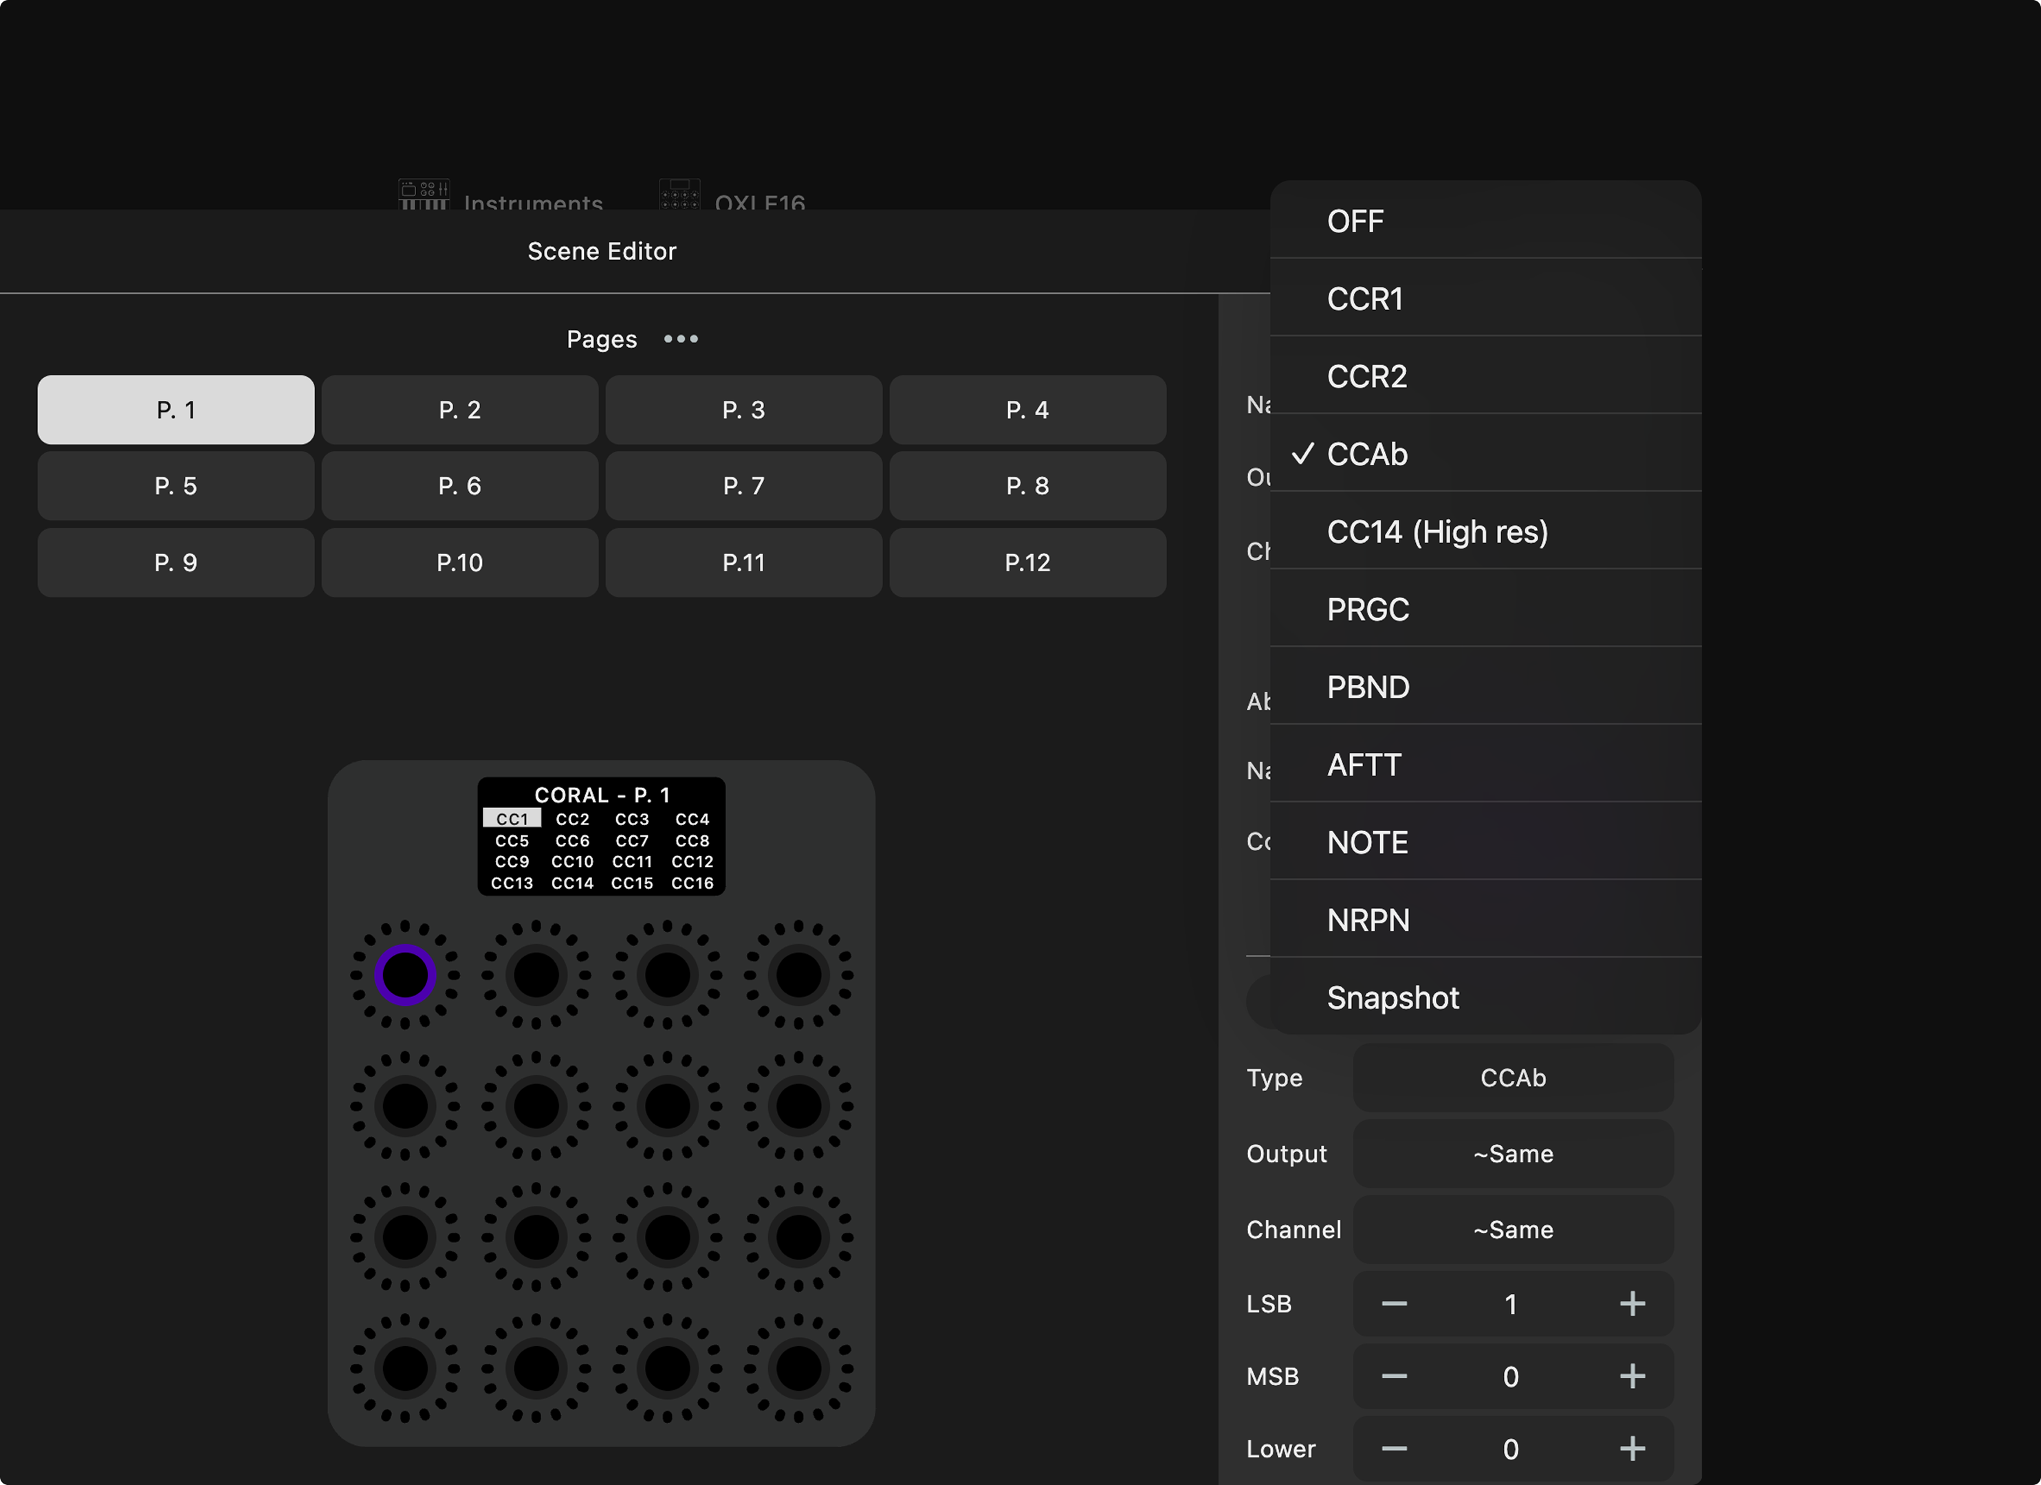
Task: Open the Output dropdown set to ~Same
Action: coord(1513,1154)
